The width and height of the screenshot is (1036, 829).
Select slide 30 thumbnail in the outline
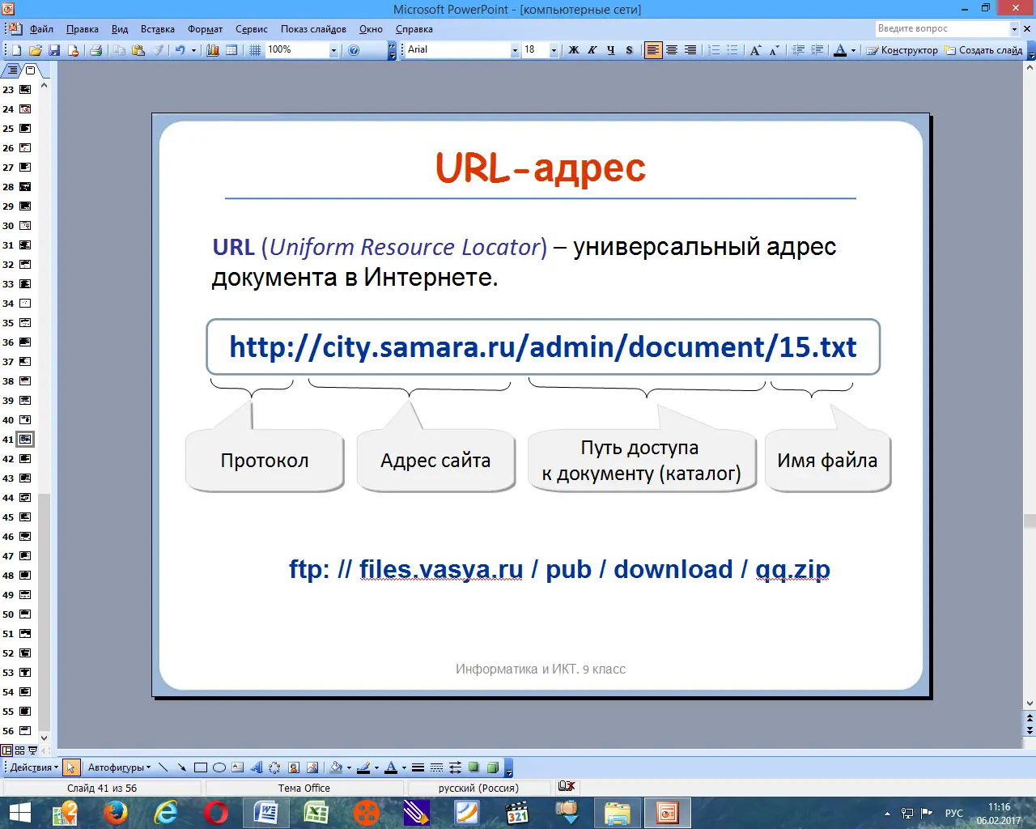[25, 226]
